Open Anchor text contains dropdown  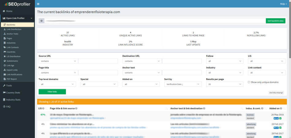point(142,73)
